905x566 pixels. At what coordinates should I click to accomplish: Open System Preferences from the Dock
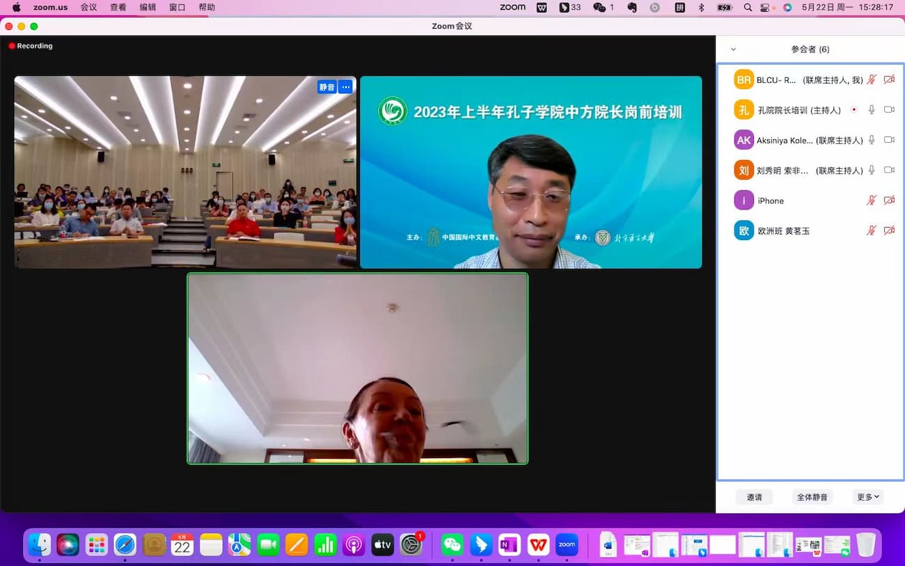[411, 544]
